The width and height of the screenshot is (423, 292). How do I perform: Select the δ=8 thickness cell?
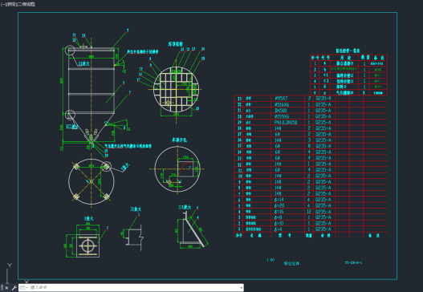[279, 217]
